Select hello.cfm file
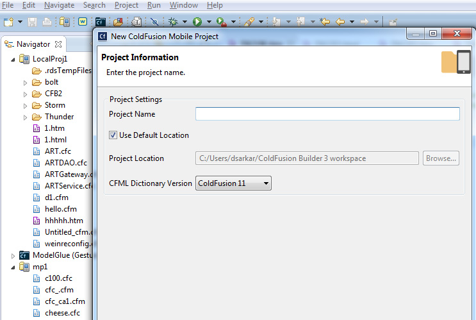Screen dimensions: 476x320 coord(54,209)
